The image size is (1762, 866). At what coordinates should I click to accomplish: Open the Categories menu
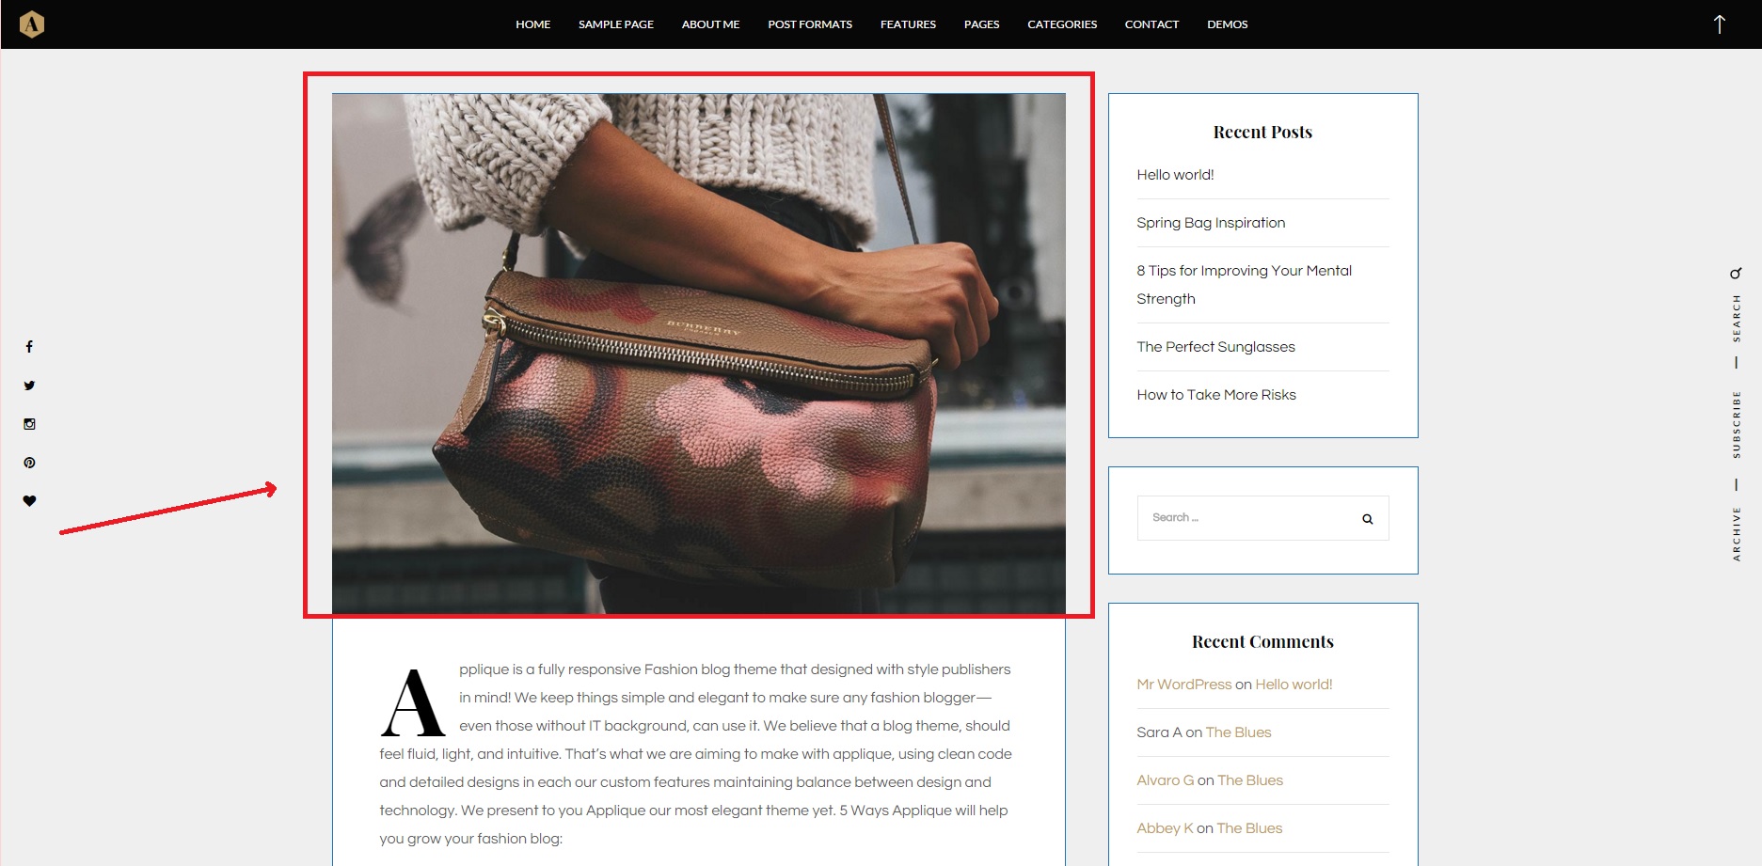(x=1061, y=24)
